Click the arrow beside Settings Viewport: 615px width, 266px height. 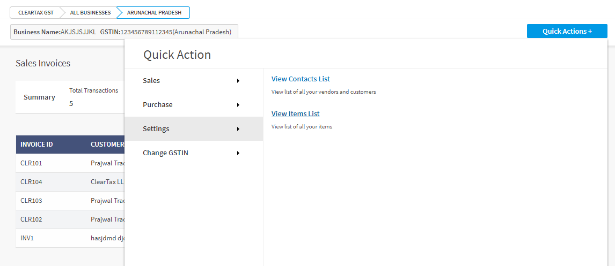click(x=238, y=129)
